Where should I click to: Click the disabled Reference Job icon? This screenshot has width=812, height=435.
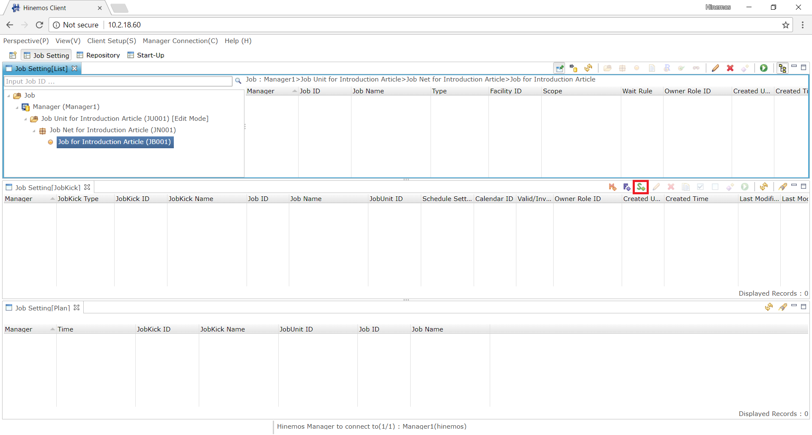coord(667,68)
